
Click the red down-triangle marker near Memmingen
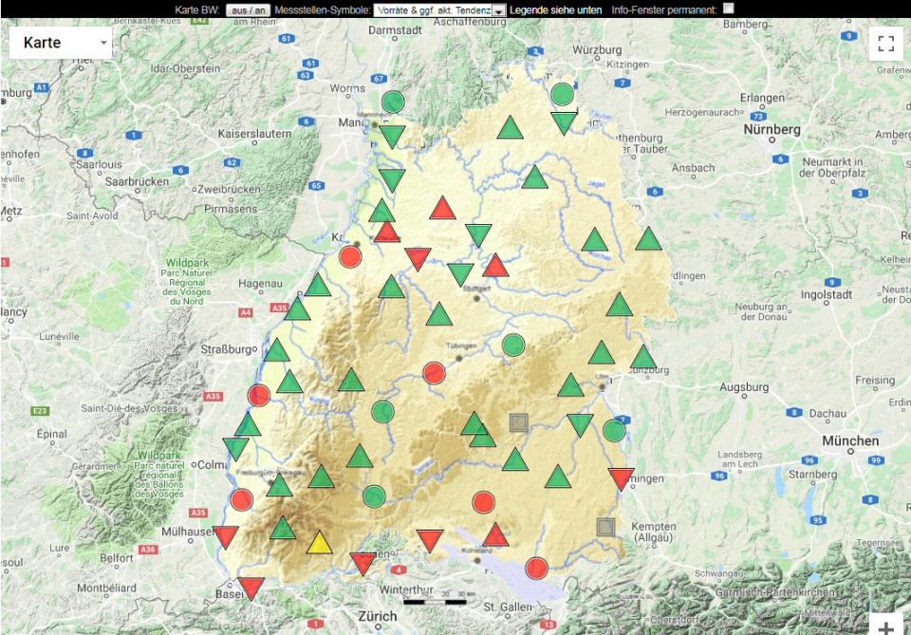622,478
